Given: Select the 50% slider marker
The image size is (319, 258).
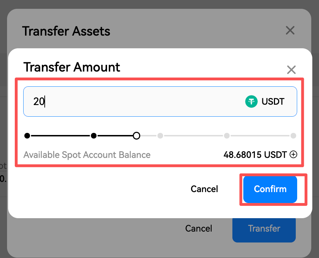Looking at the screenshot, I should [160, 135].
